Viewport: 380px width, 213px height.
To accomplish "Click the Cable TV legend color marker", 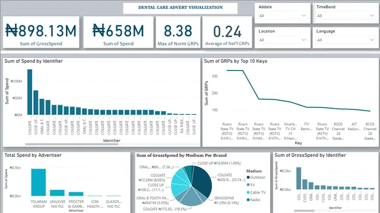I will point(248,192).
